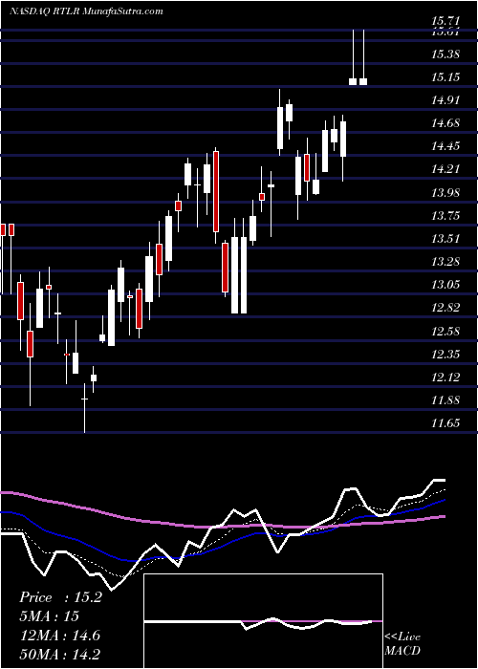Click the last candlestick near 15.15
The height and width of the screenshot is (669, 478).
click(x=363, y=57)
